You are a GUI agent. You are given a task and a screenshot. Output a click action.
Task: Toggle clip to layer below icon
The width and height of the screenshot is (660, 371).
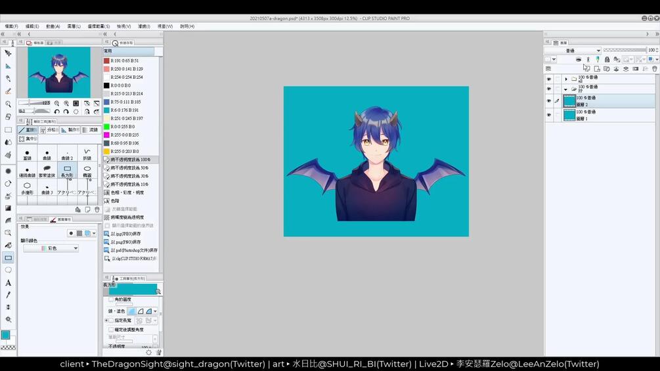point(579,60)
